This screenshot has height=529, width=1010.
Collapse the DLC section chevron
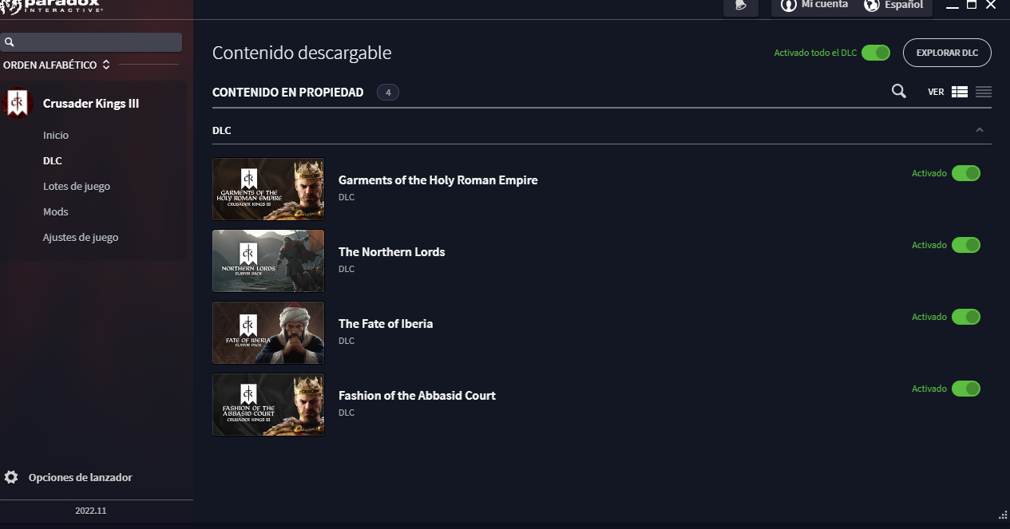coord(980,130)
